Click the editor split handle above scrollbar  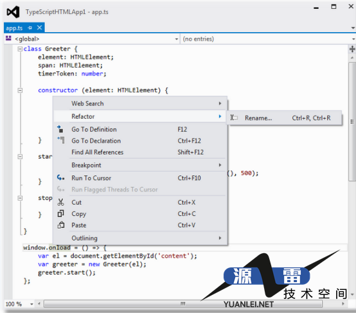coord(352,49)
